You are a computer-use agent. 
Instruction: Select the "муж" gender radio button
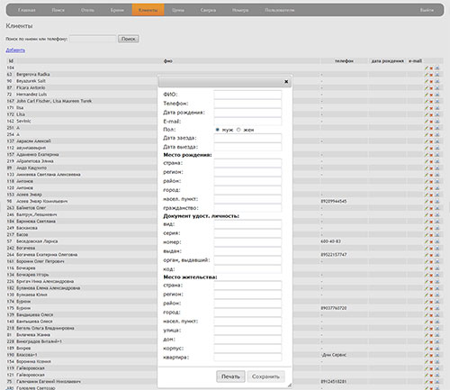tap(218, 130)
